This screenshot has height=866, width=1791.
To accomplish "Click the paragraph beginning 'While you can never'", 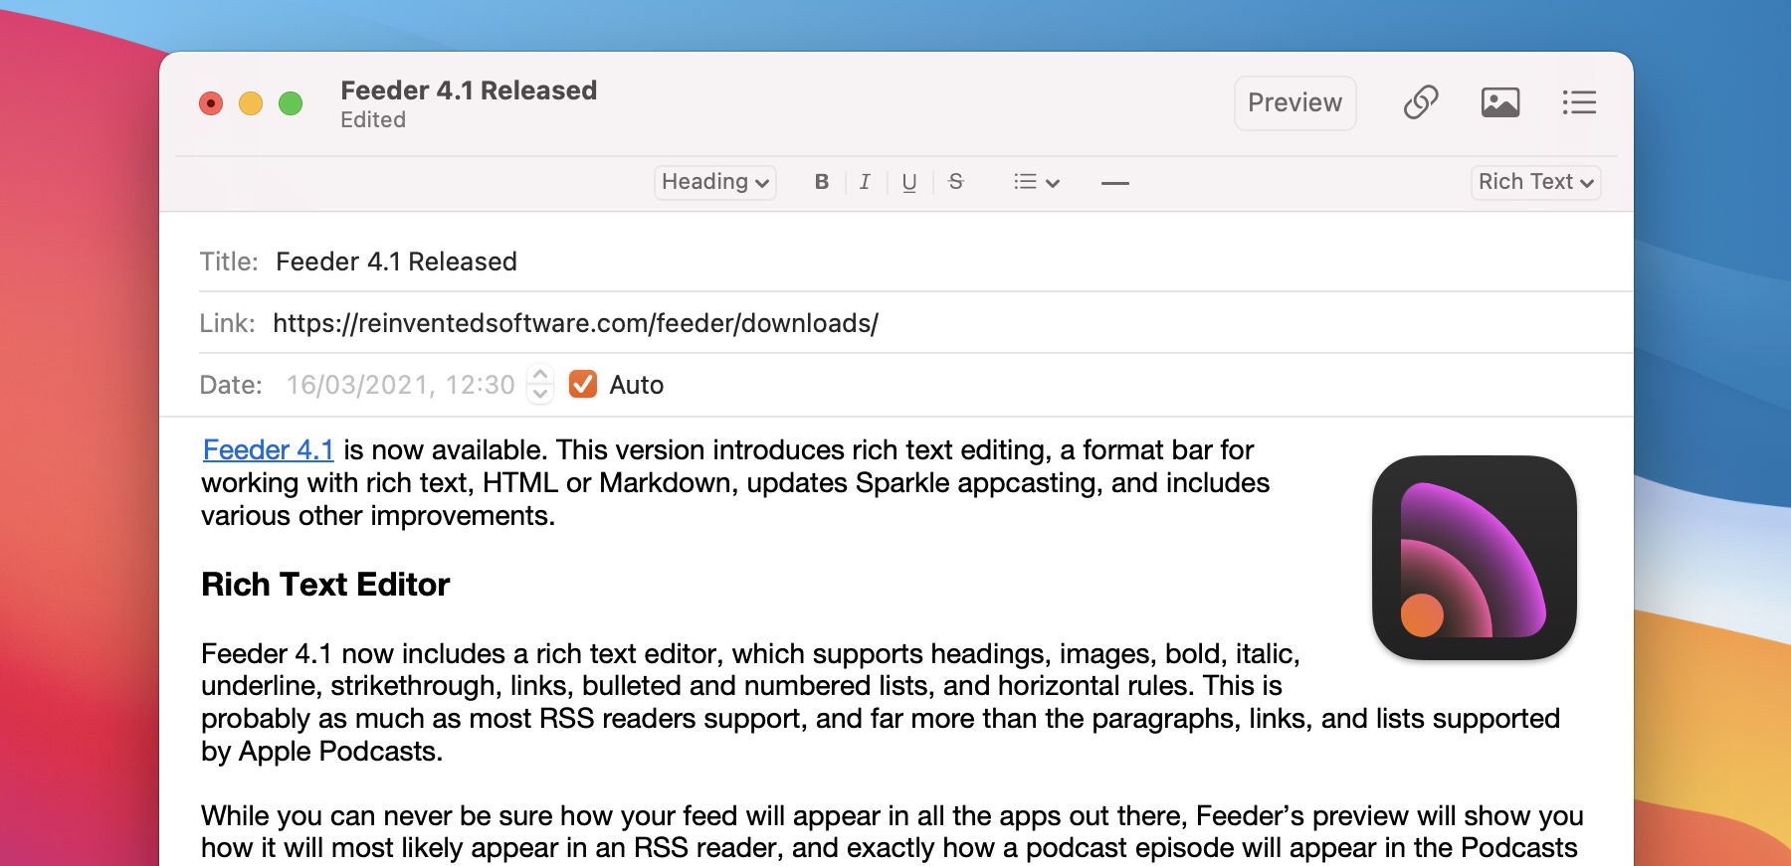I will pos(892,831).
